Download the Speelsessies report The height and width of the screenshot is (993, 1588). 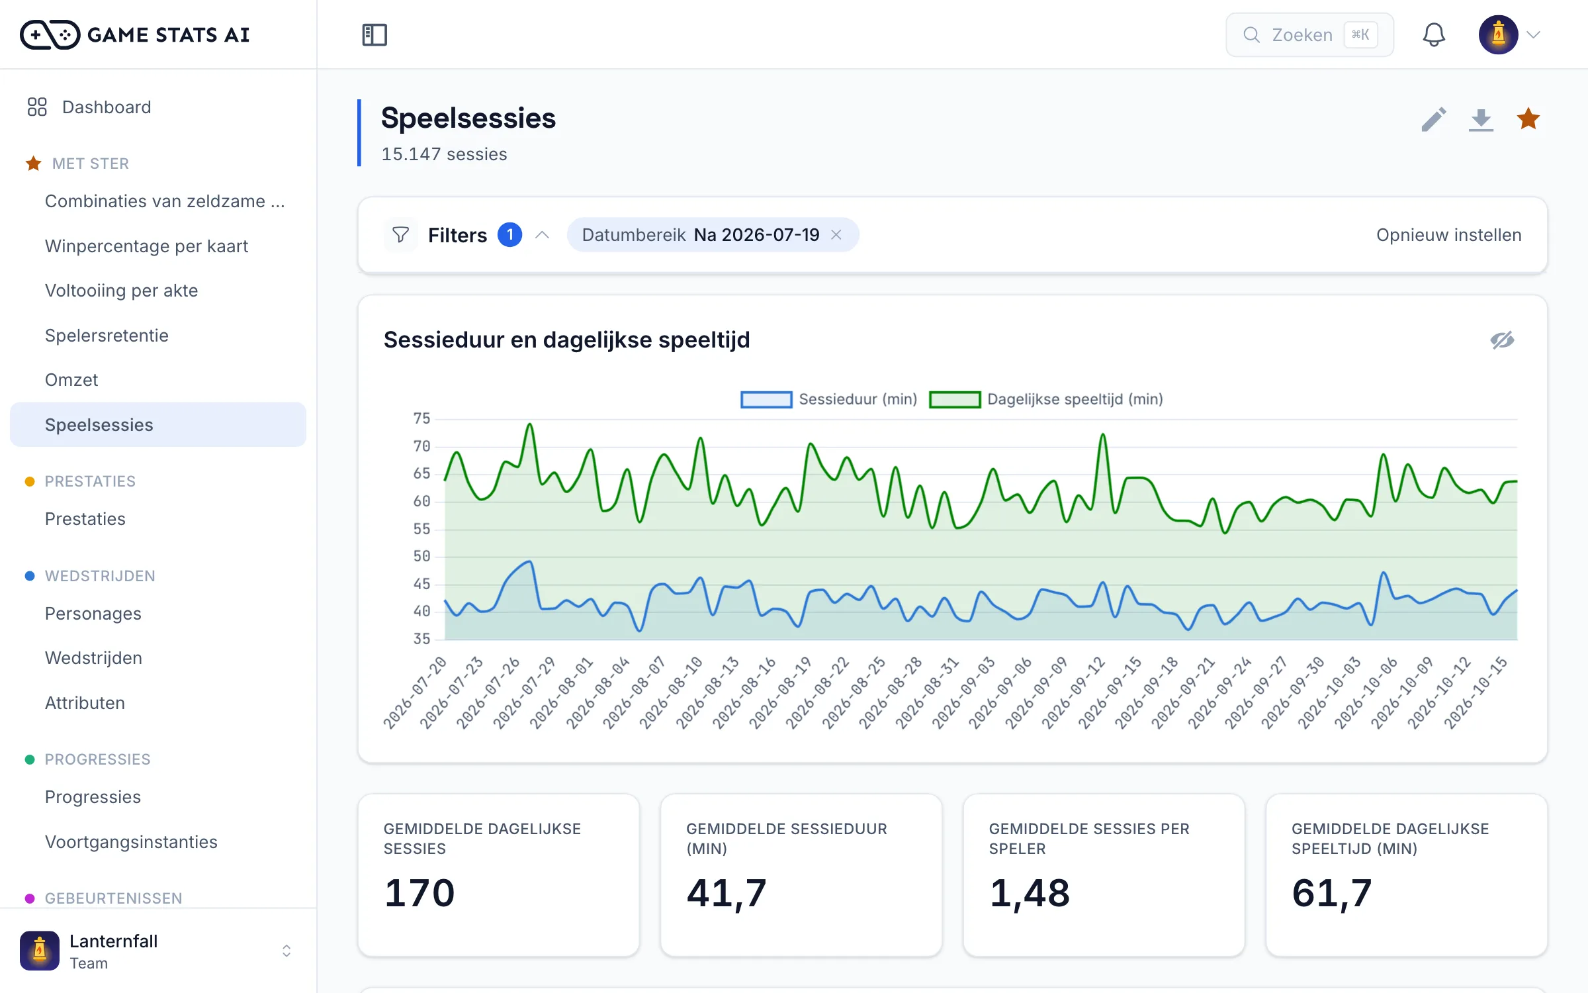[1481, 120]
